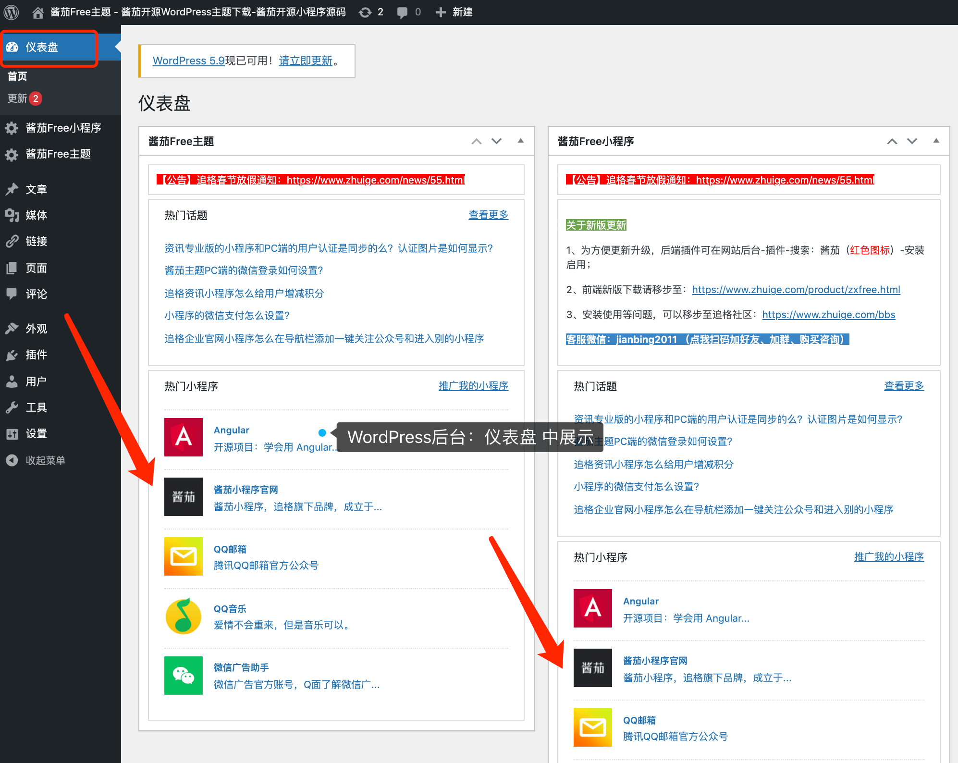The height and width of the screenshot is (763, 958).
Task: Click the pages icon for 页面
Action: pyautogui.click(x=12, y=268)
